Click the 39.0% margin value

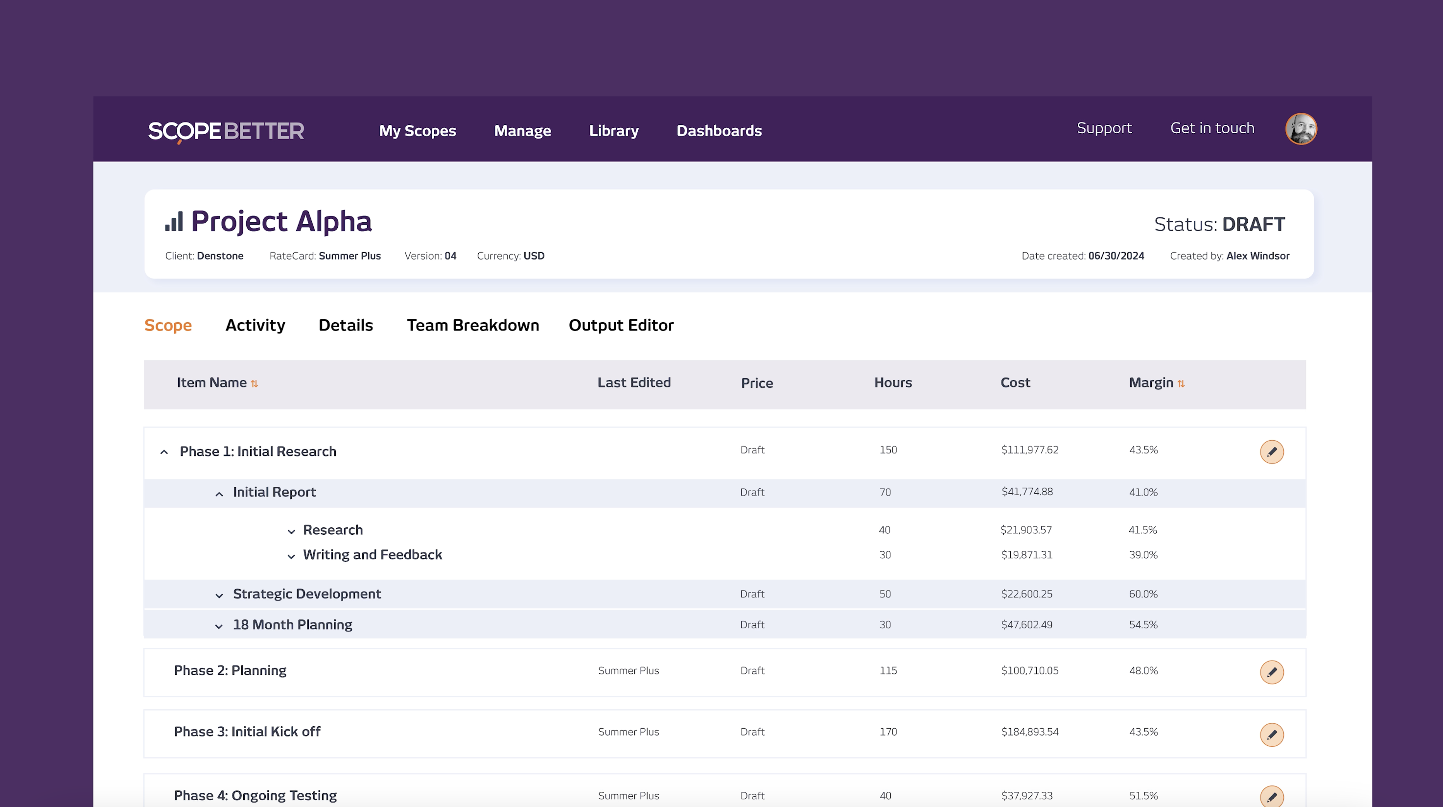coord(1143,555)
